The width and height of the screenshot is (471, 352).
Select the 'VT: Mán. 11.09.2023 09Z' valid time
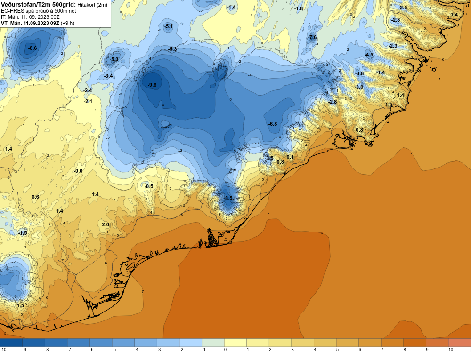[x=30, y=23]
